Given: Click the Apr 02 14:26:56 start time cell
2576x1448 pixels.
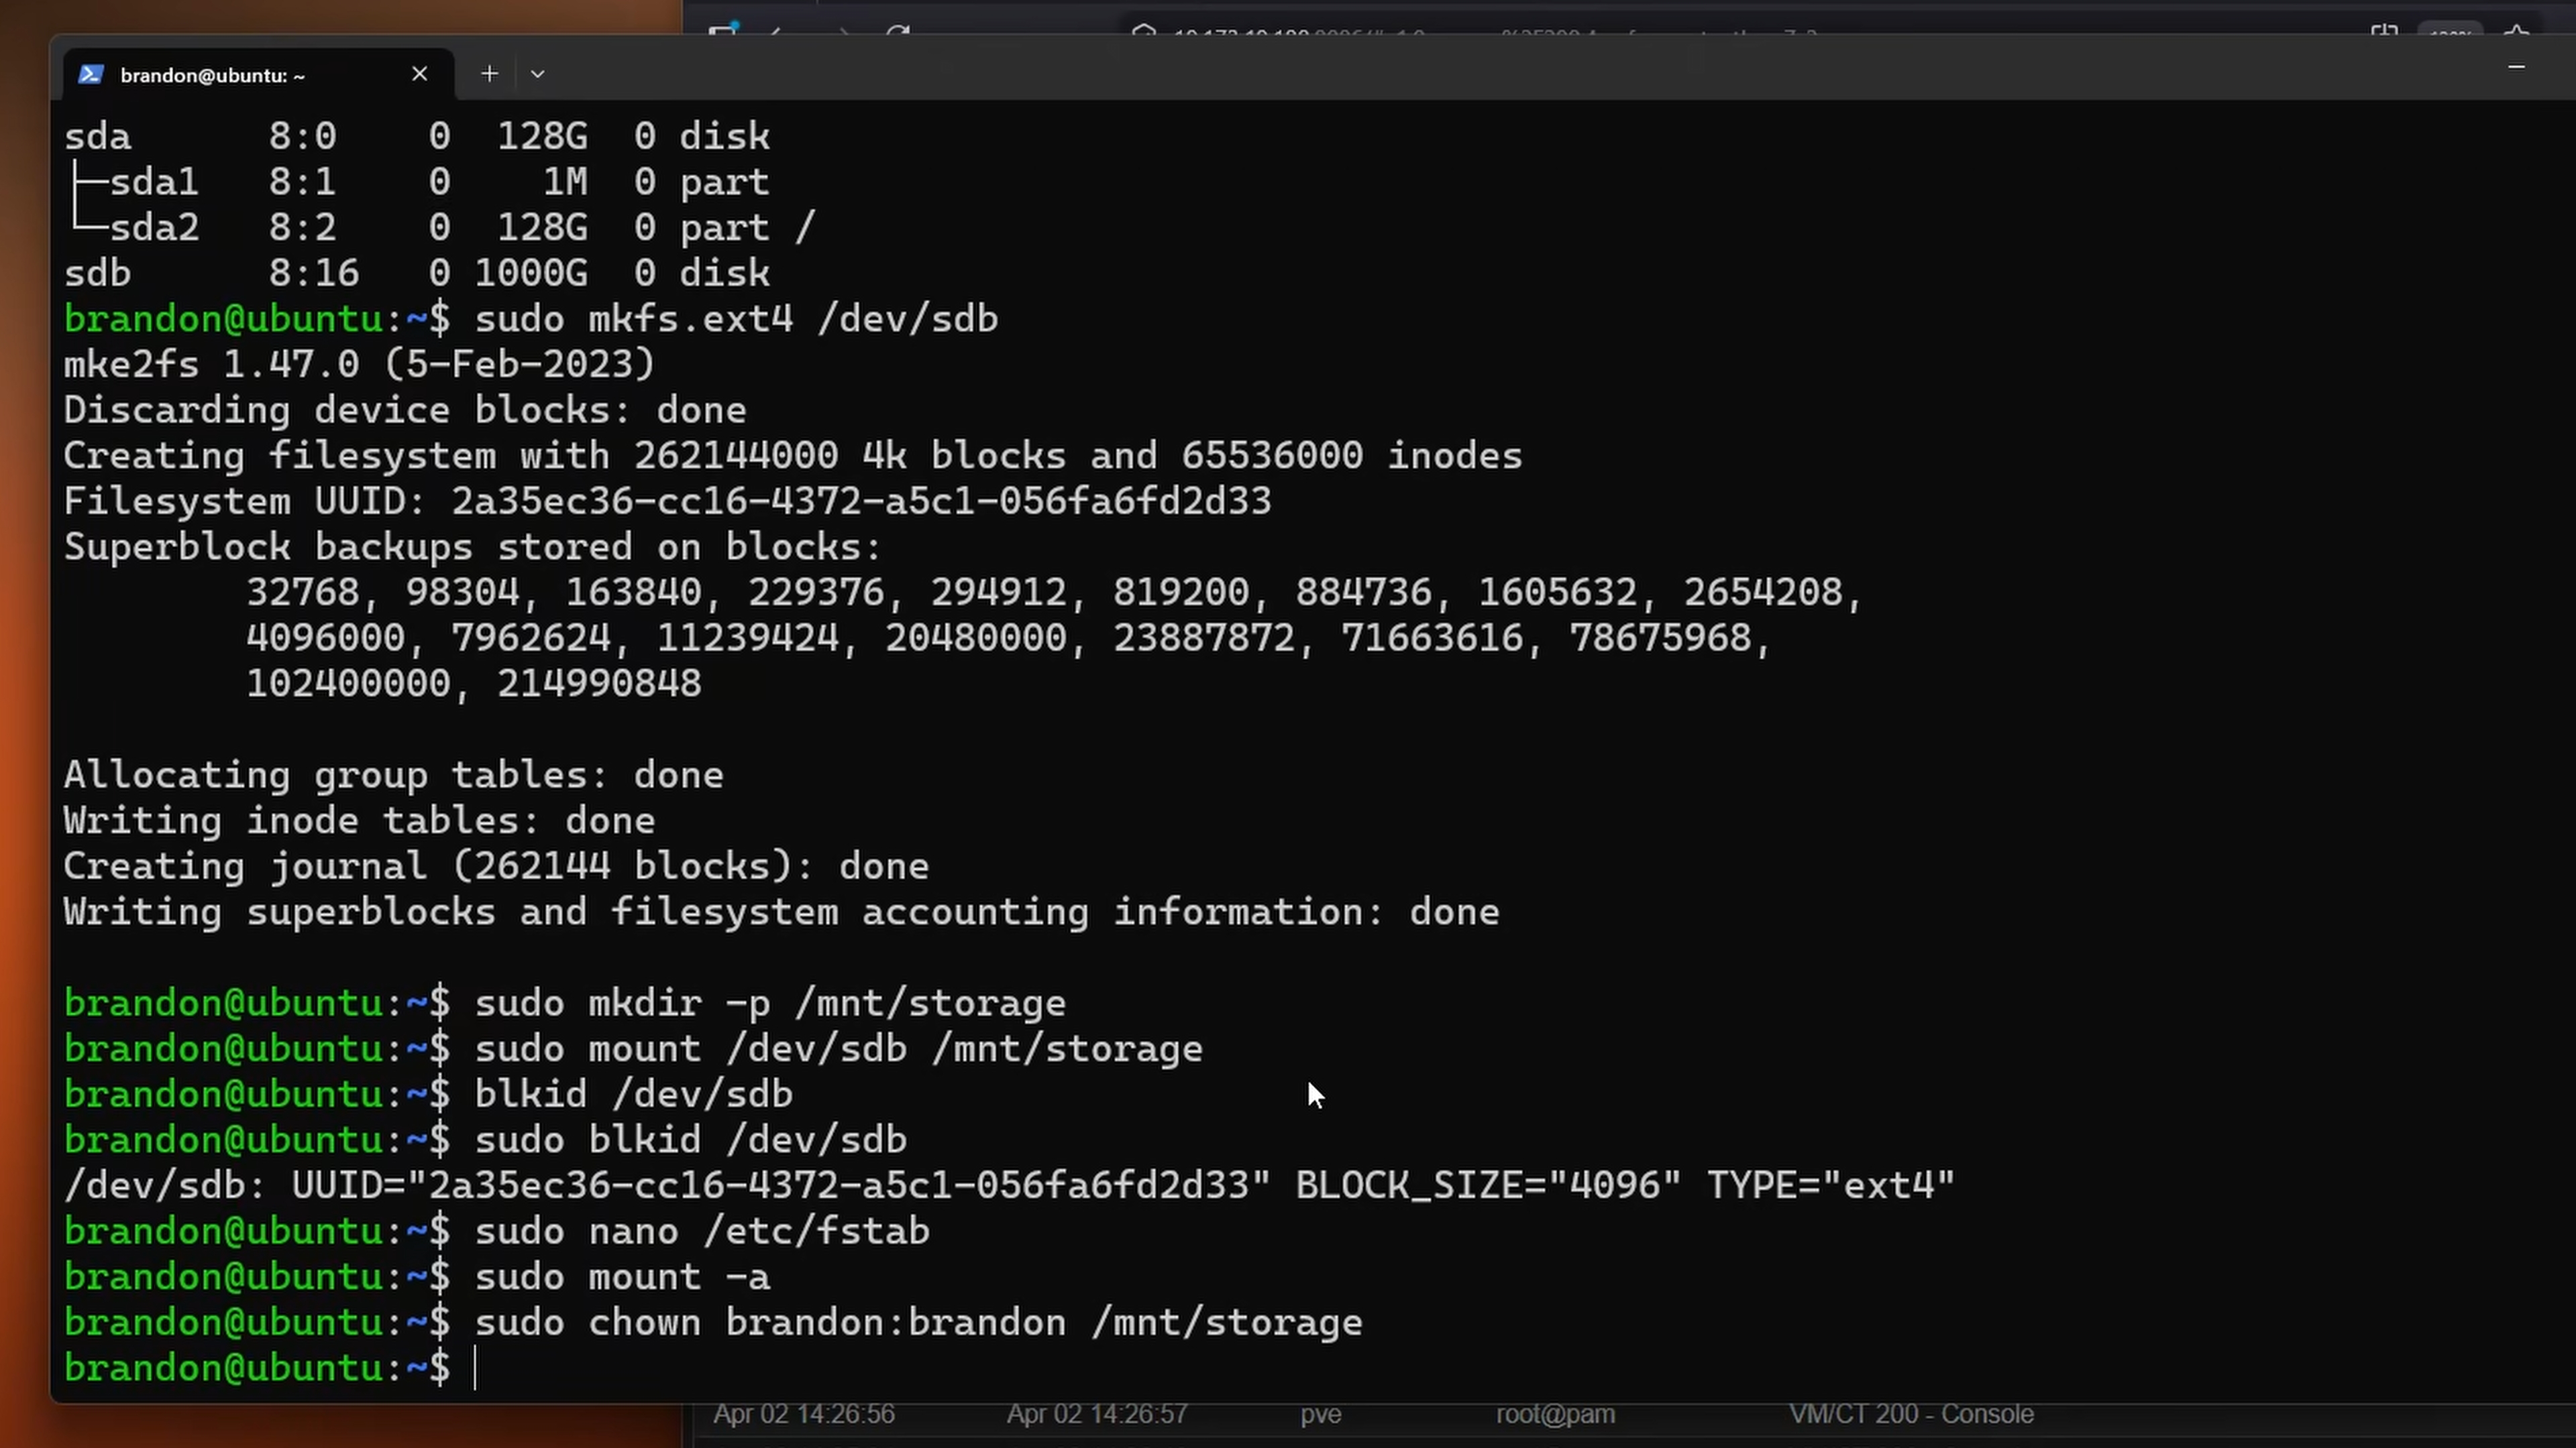Looking at the screenshot, I should pyautogui.click(x=803, y=1414).
